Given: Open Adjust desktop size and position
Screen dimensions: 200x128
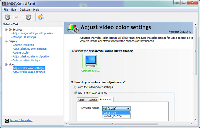Looking at the screenshot, I should 31,56.
